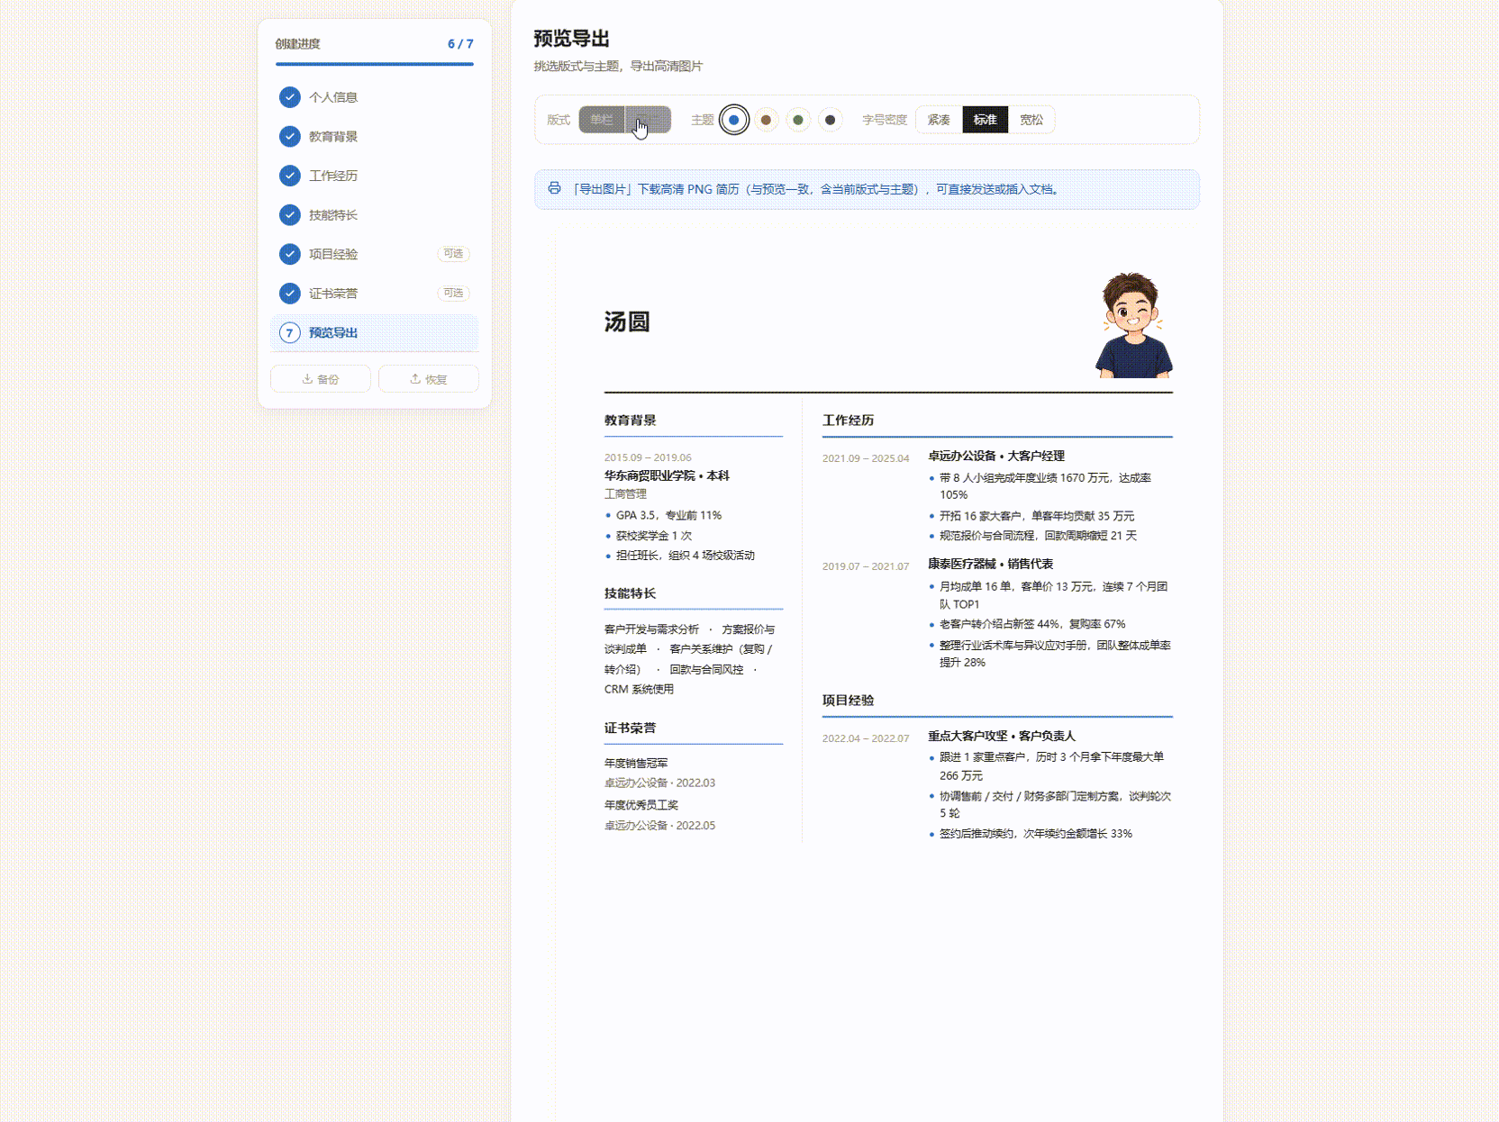The width and height of the screenshot is (1499, 1122).
Task: Click the 工作经历 heading in the resume preview
Action: click(x=849, y=421)
